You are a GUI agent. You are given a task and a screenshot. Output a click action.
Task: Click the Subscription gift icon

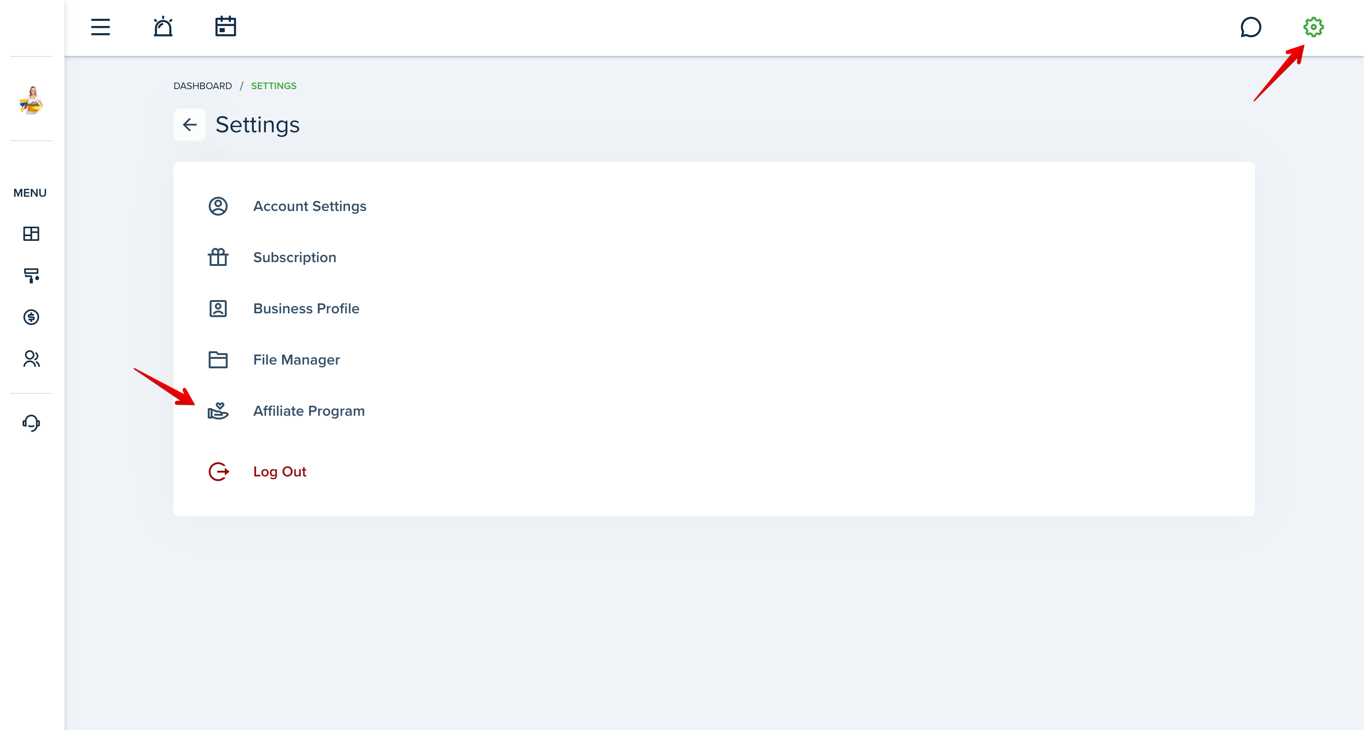coord(218,257)
